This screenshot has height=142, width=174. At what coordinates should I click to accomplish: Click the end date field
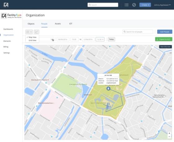88,39
